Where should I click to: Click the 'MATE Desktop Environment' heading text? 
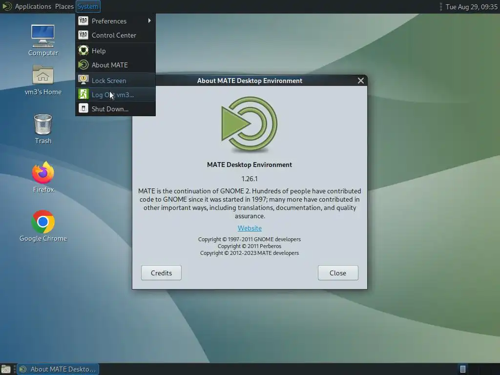[x=250, y=165]
